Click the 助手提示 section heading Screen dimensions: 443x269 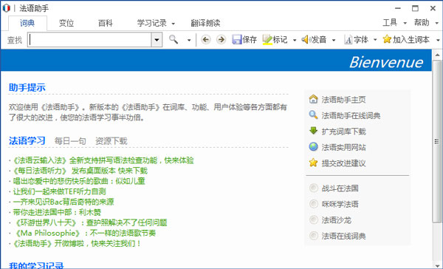27,87
